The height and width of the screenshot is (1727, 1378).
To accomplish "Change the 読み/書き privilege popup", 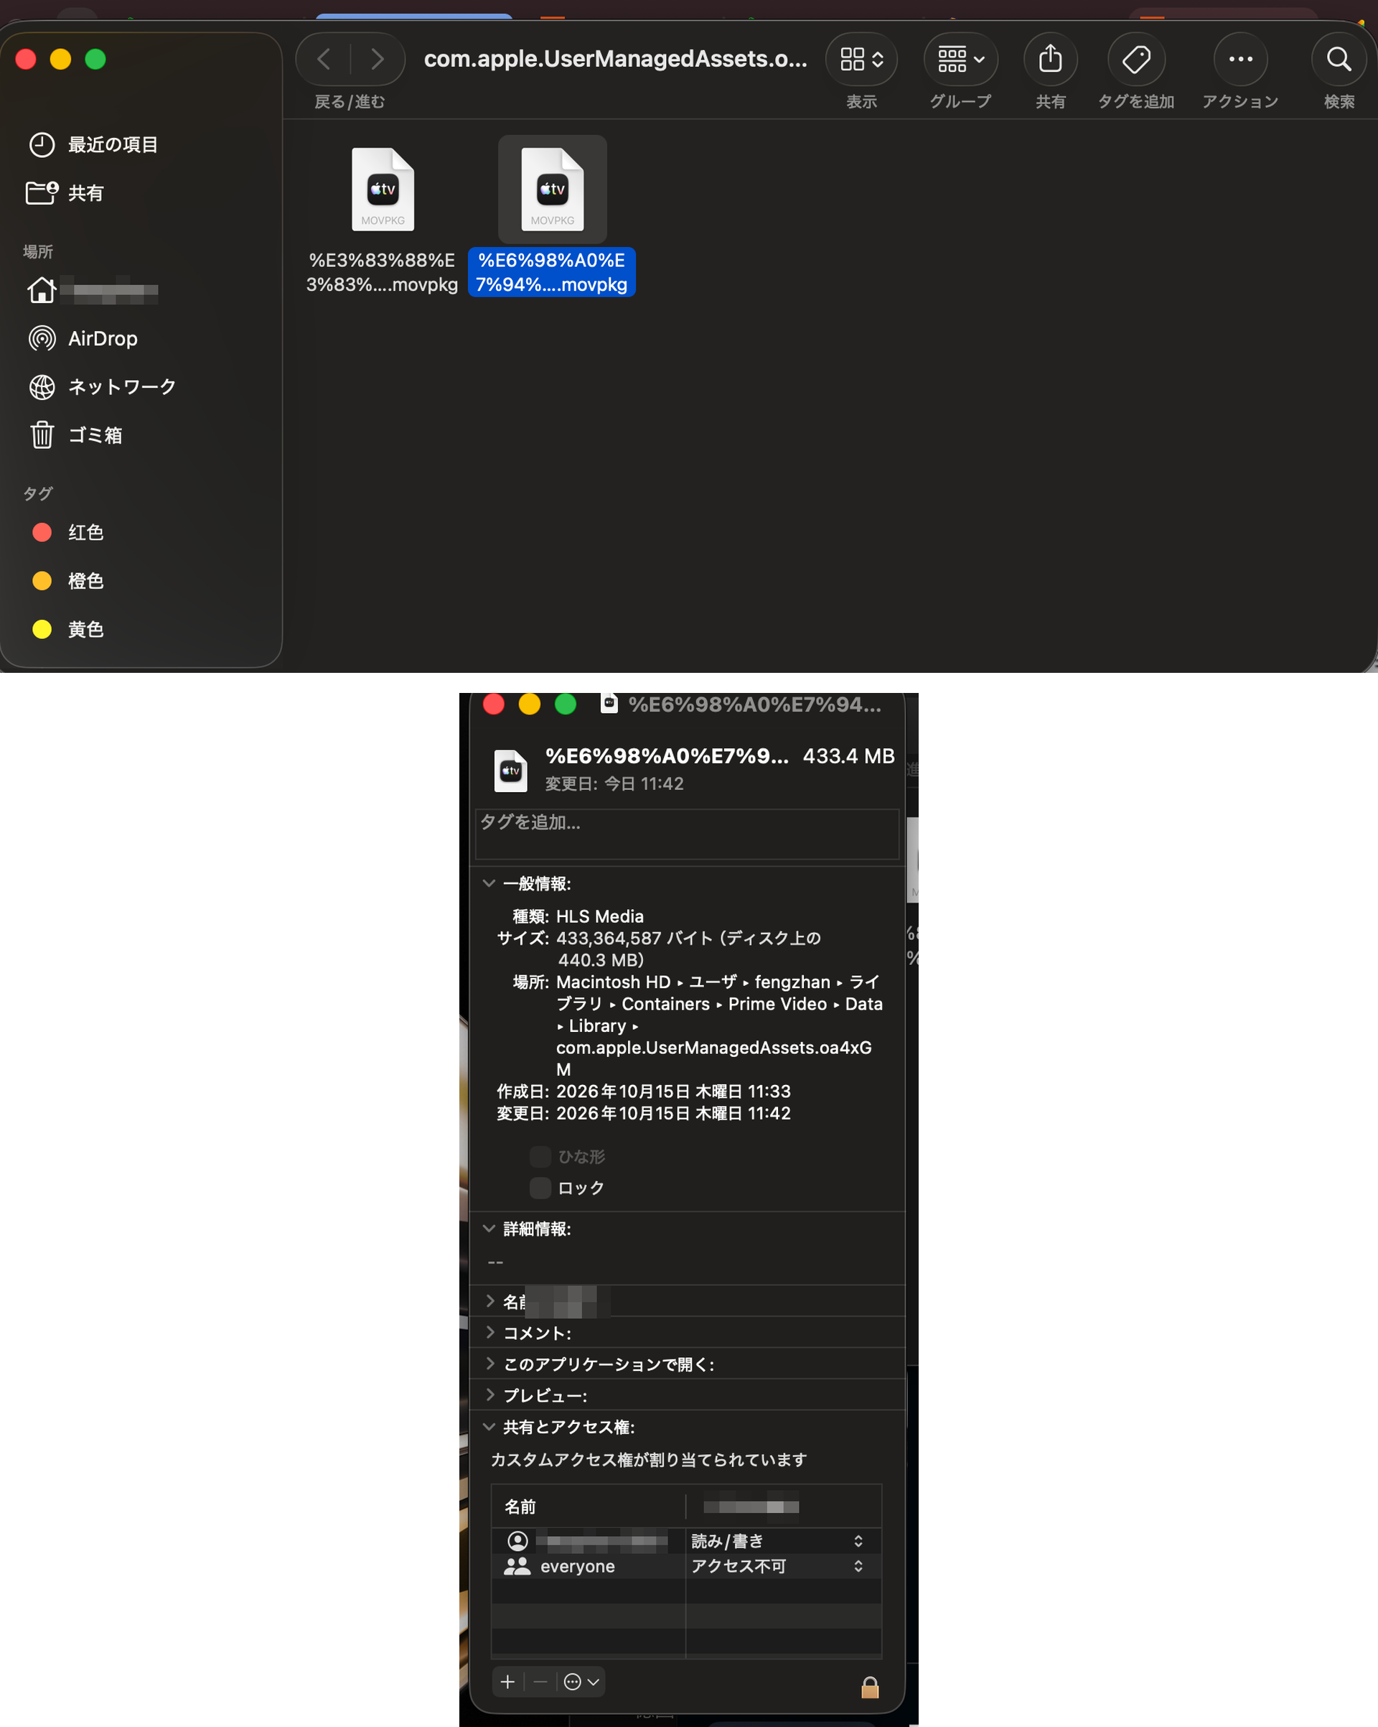I will (x=778, y=1541).
